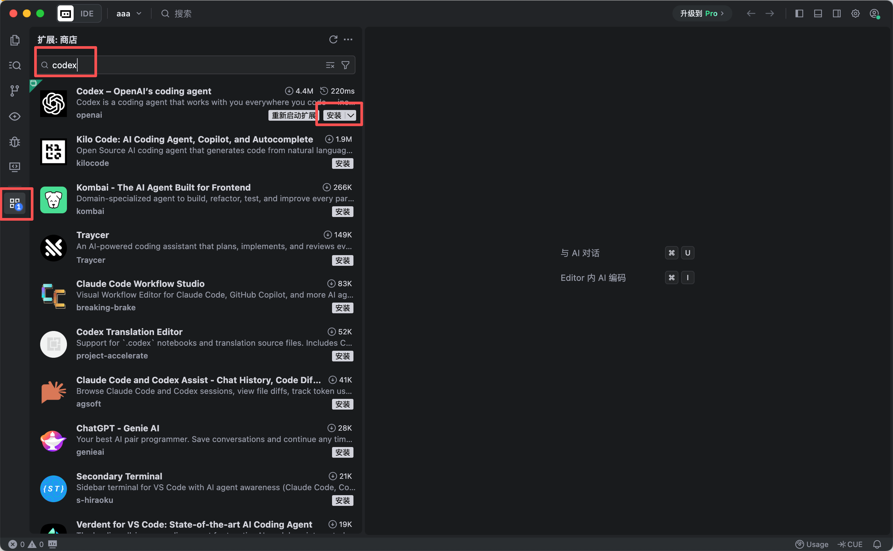Click 升级到 Pro upgrade button
This screenshot has height=551, width=893.
click(x=702, y=13)
